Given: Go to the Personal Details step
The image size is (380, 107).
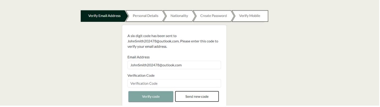Looking at the screenshot, I should click(145, 16).
